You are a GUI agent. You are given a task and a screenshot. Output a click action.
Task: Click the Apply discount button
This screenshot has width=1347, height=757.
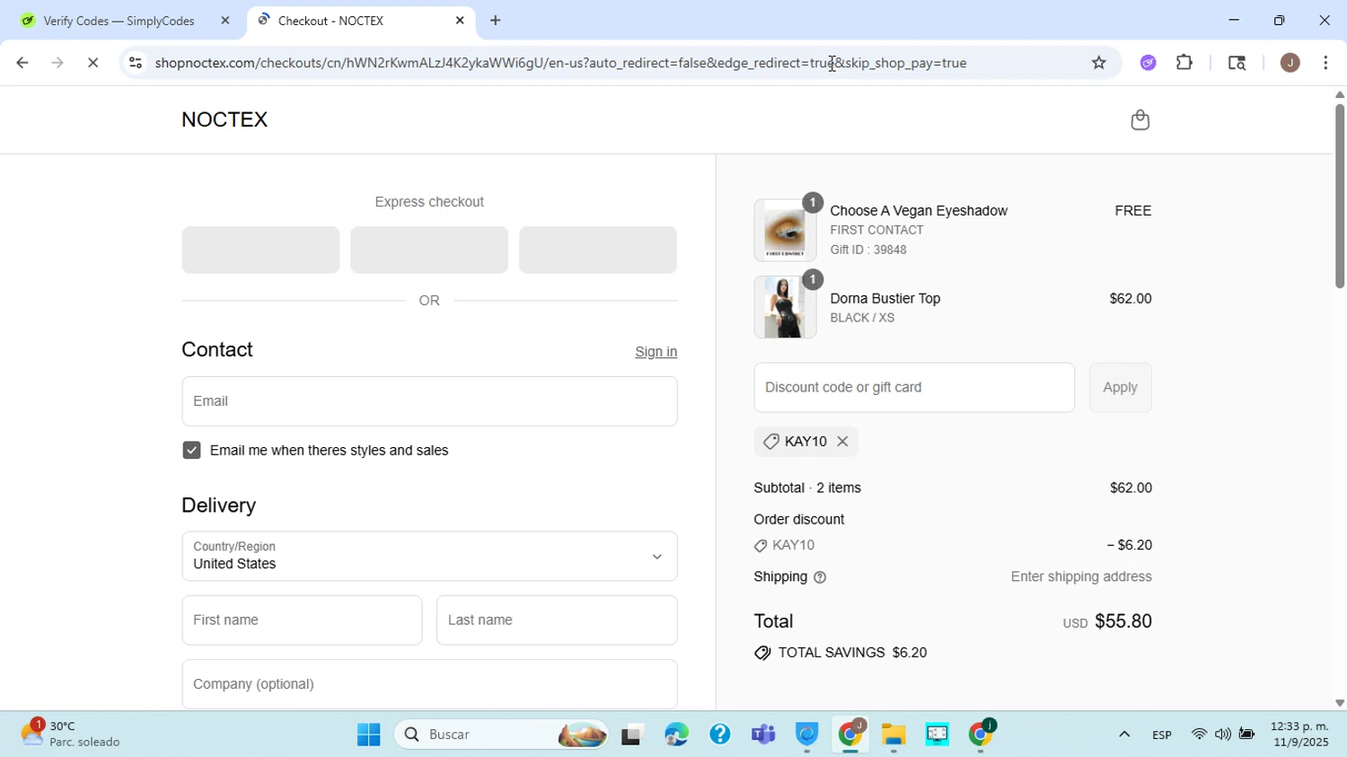point(1120,388)
